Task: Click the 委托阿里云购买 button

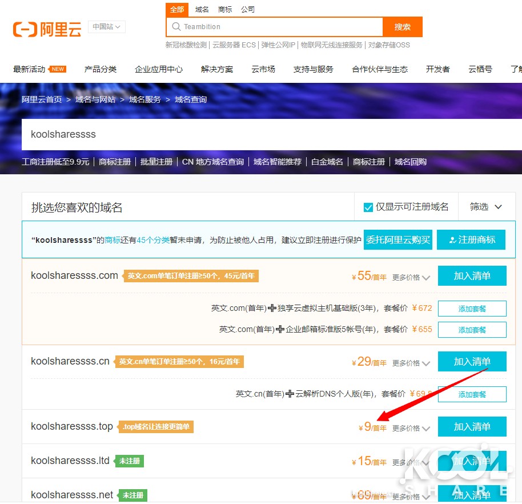Action: (398, 239)
